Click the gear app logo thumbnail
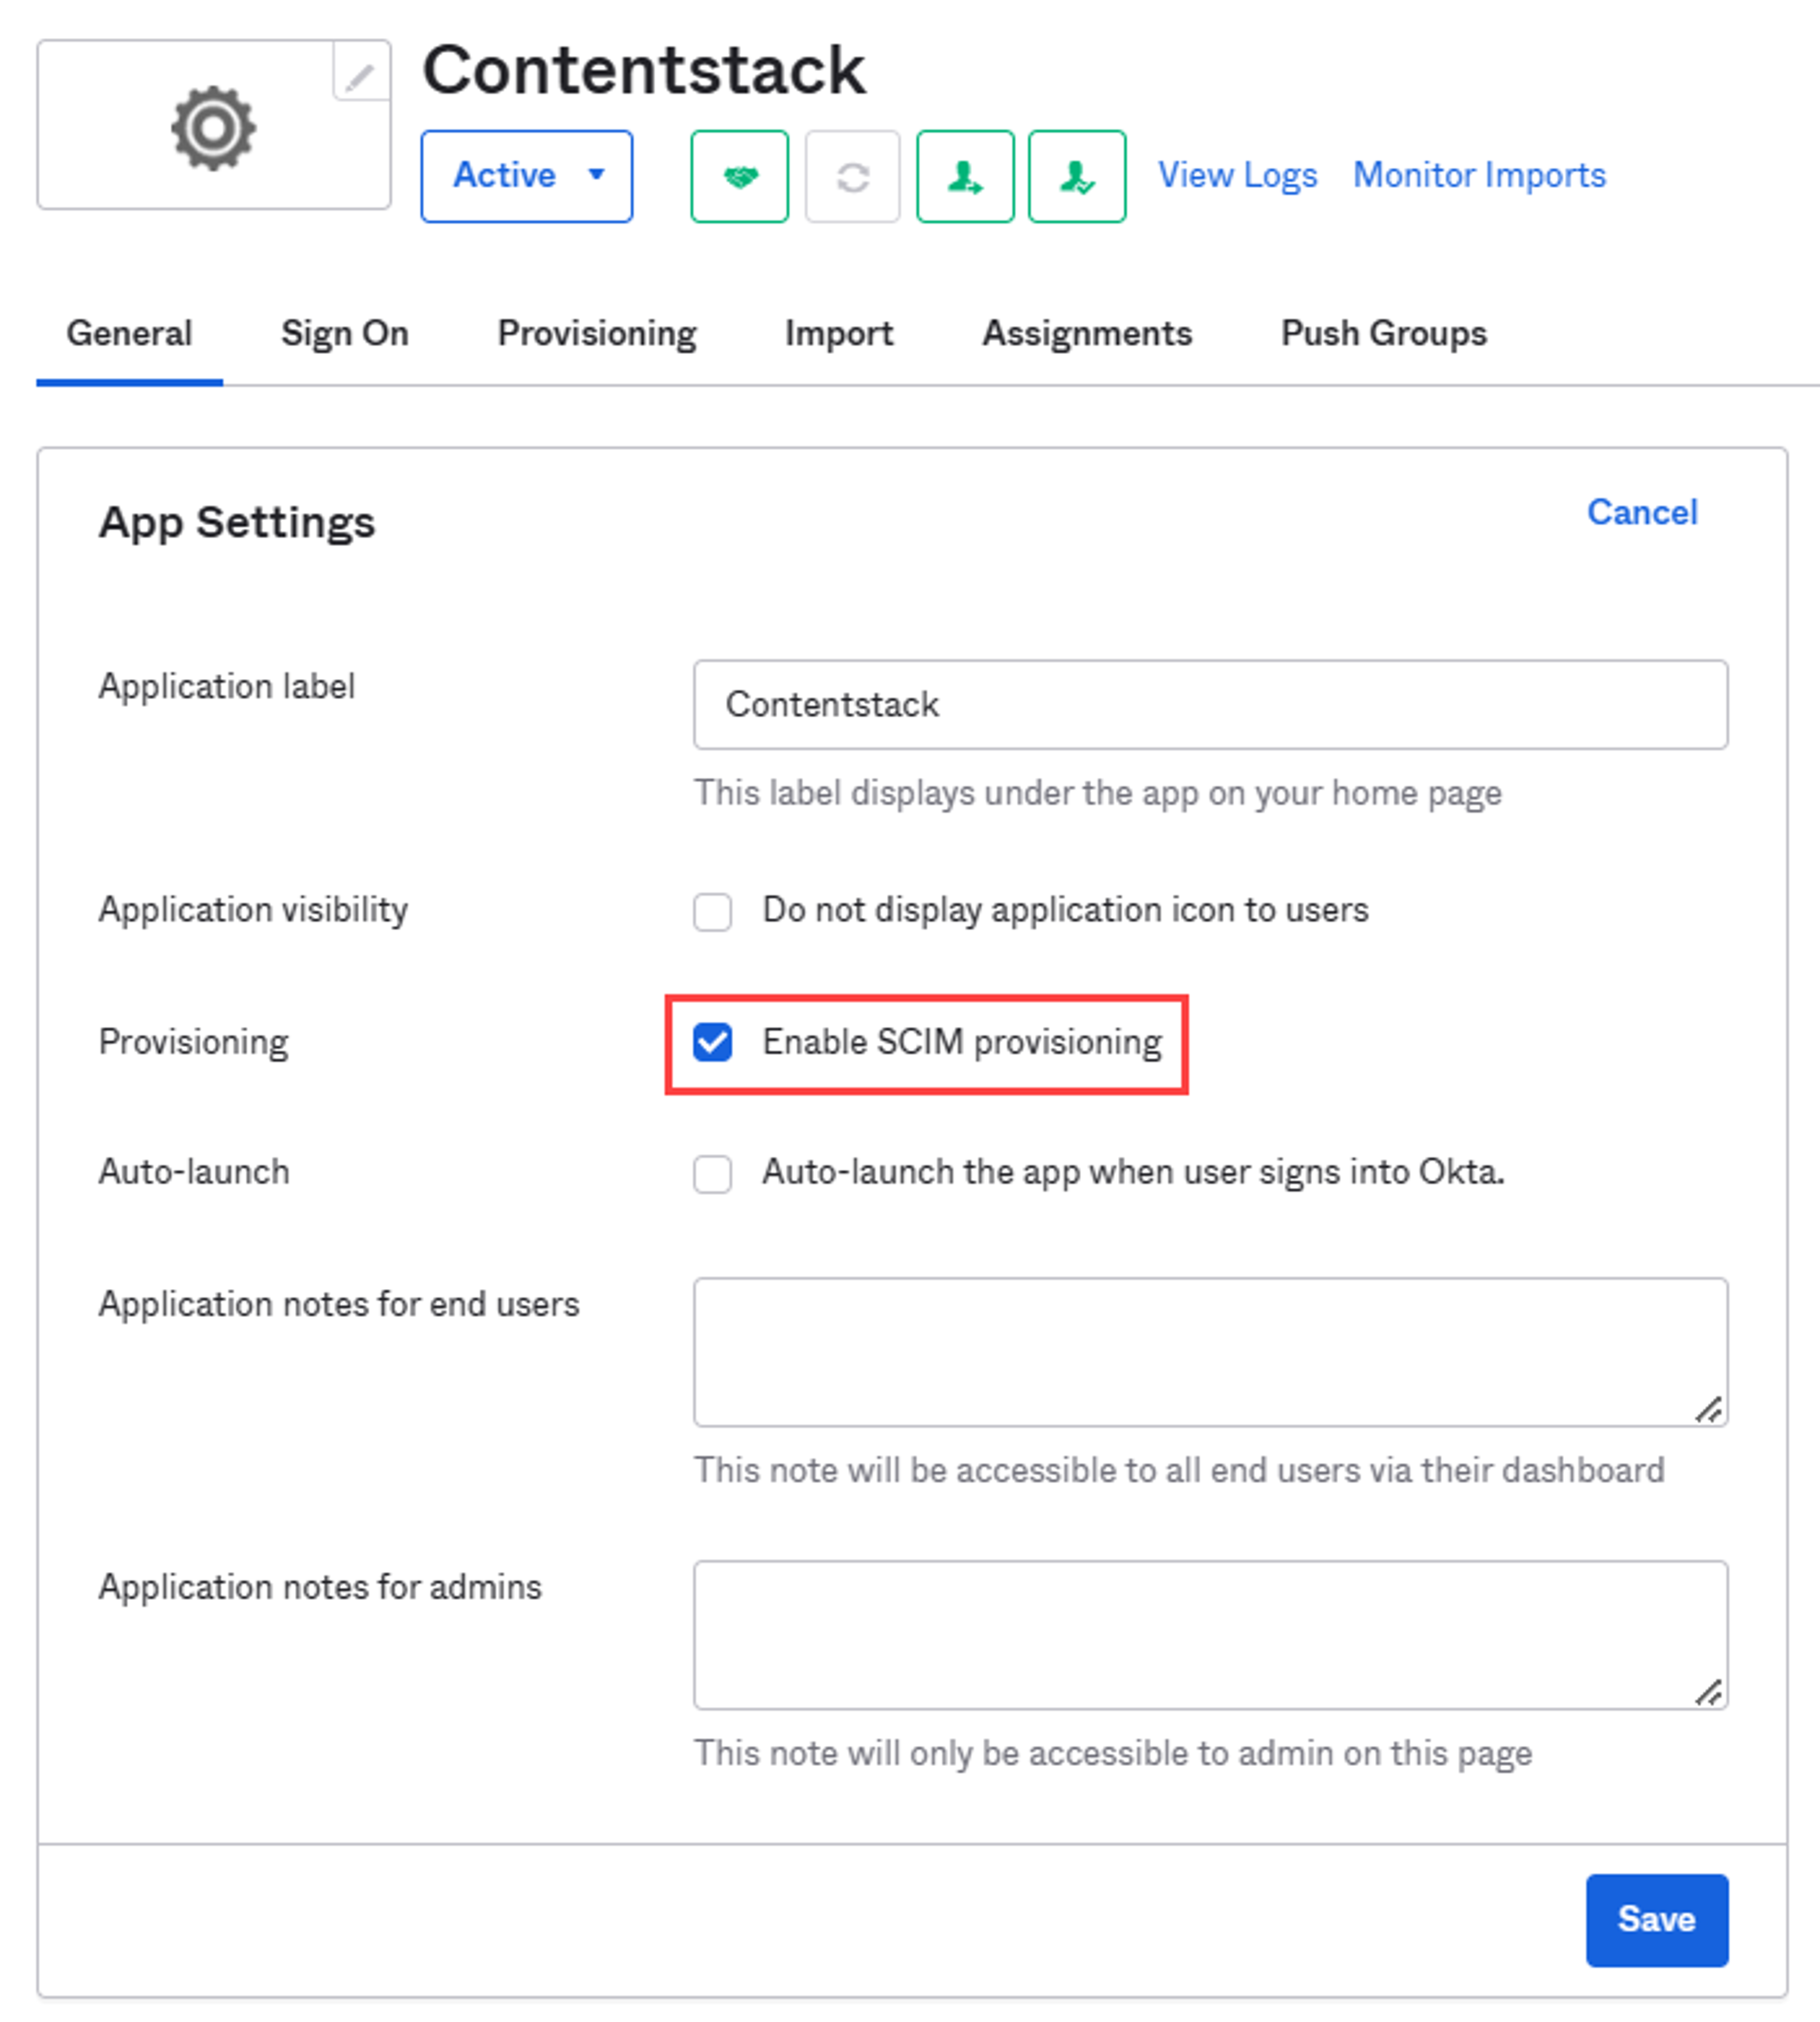 click(213, 126)
